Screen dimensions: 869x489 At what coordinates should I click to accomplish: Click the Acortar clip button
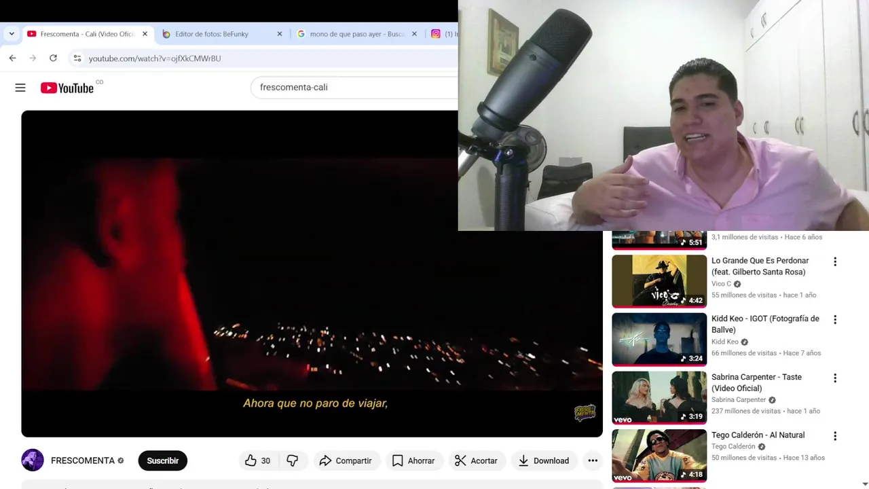point(477,460)
